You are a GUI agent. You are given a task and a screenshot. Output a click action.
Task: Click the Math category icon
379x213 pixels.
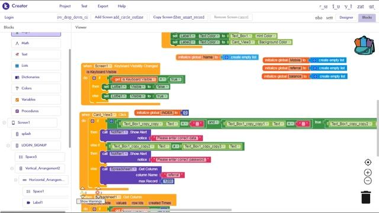pyautogui.click(x=17, y=43)
